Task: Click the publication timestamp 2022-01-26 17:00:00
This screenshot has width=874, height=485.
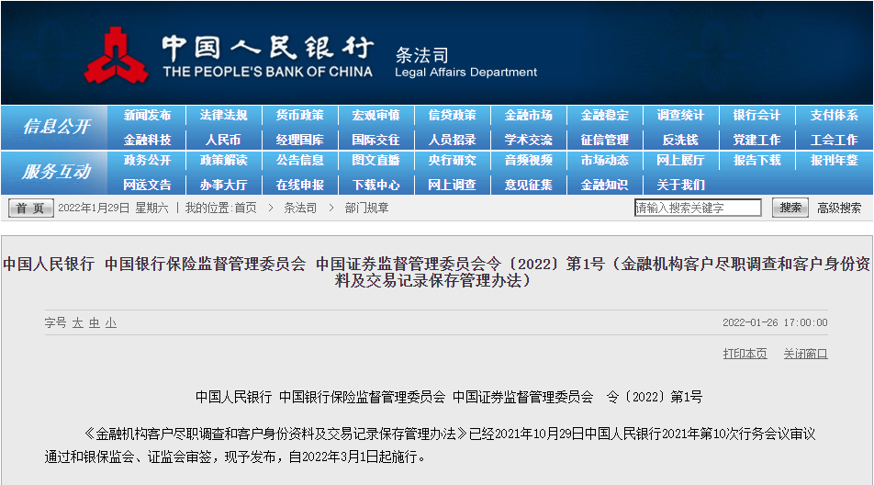Action: coord(775,322)
